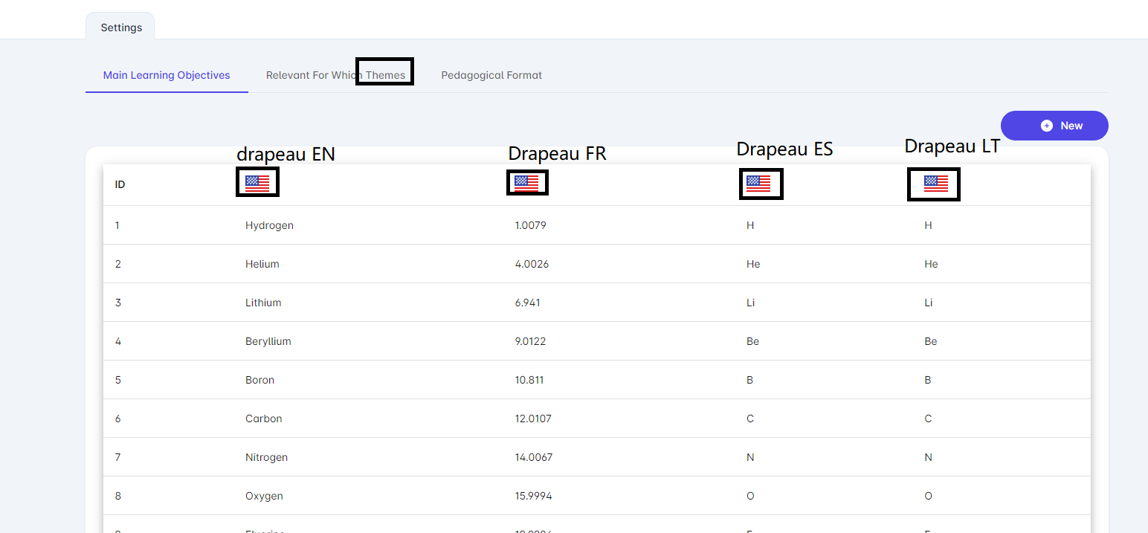The height and width of the screenshot is (533, 1148).
Task: Click the flag icon under drapeau EN
Action: (x=257, y=184)
